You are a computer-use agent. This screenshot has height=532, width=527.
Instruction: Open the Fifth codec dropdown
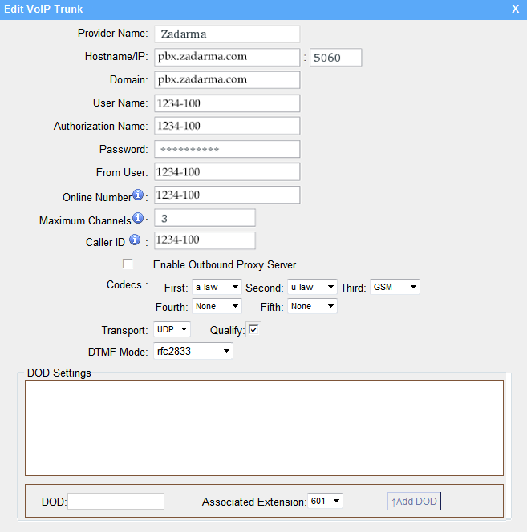point(312,306)
